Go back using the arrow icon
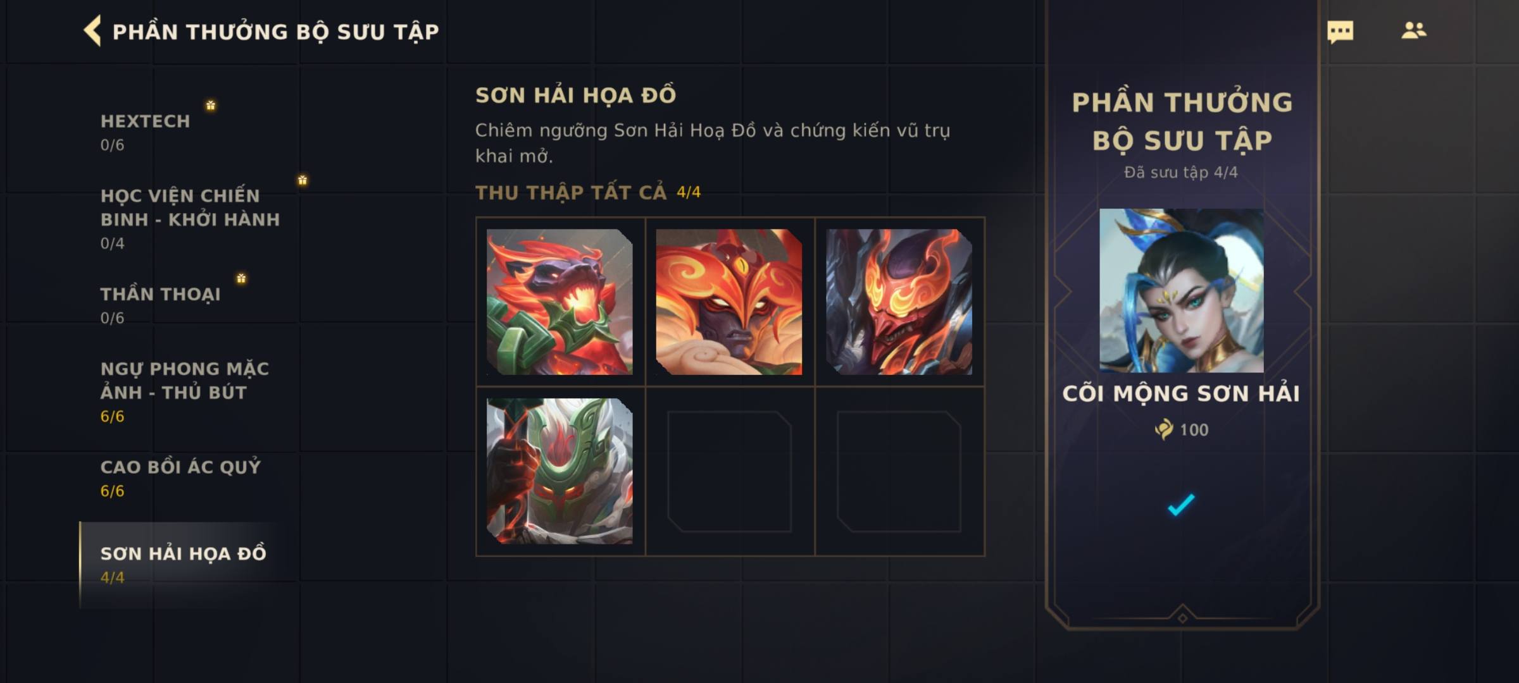The image size is (1519, 683). pos(92,31)
